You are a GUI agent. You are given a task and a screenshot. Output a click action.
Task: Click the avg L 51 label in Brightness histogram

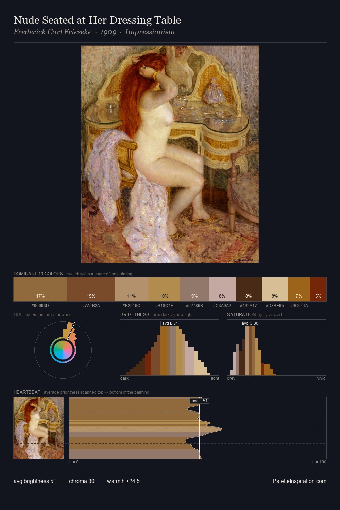[170, 323]
